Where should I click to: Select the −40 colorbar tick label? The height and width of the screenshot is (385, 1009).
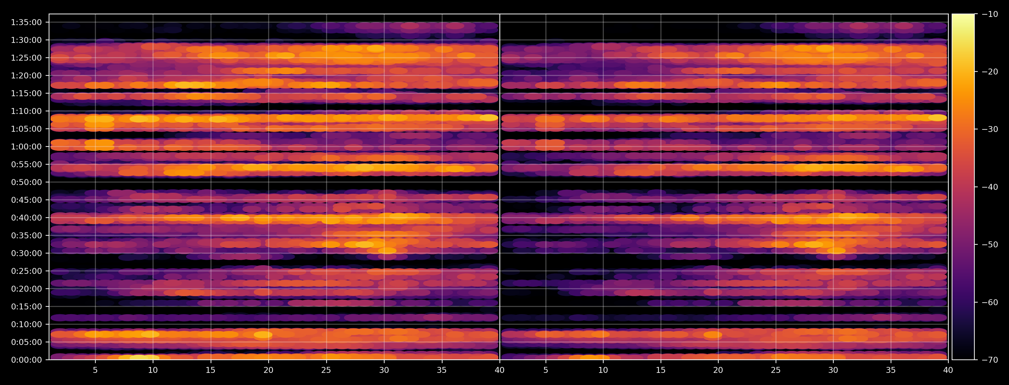(990, 187)
